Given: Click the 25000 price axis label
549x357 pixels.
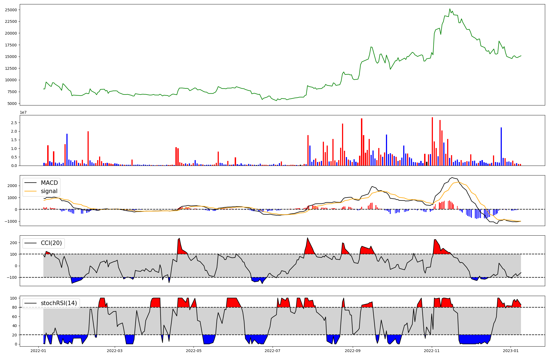Looking at the screenshot, I should click(11, 10).
